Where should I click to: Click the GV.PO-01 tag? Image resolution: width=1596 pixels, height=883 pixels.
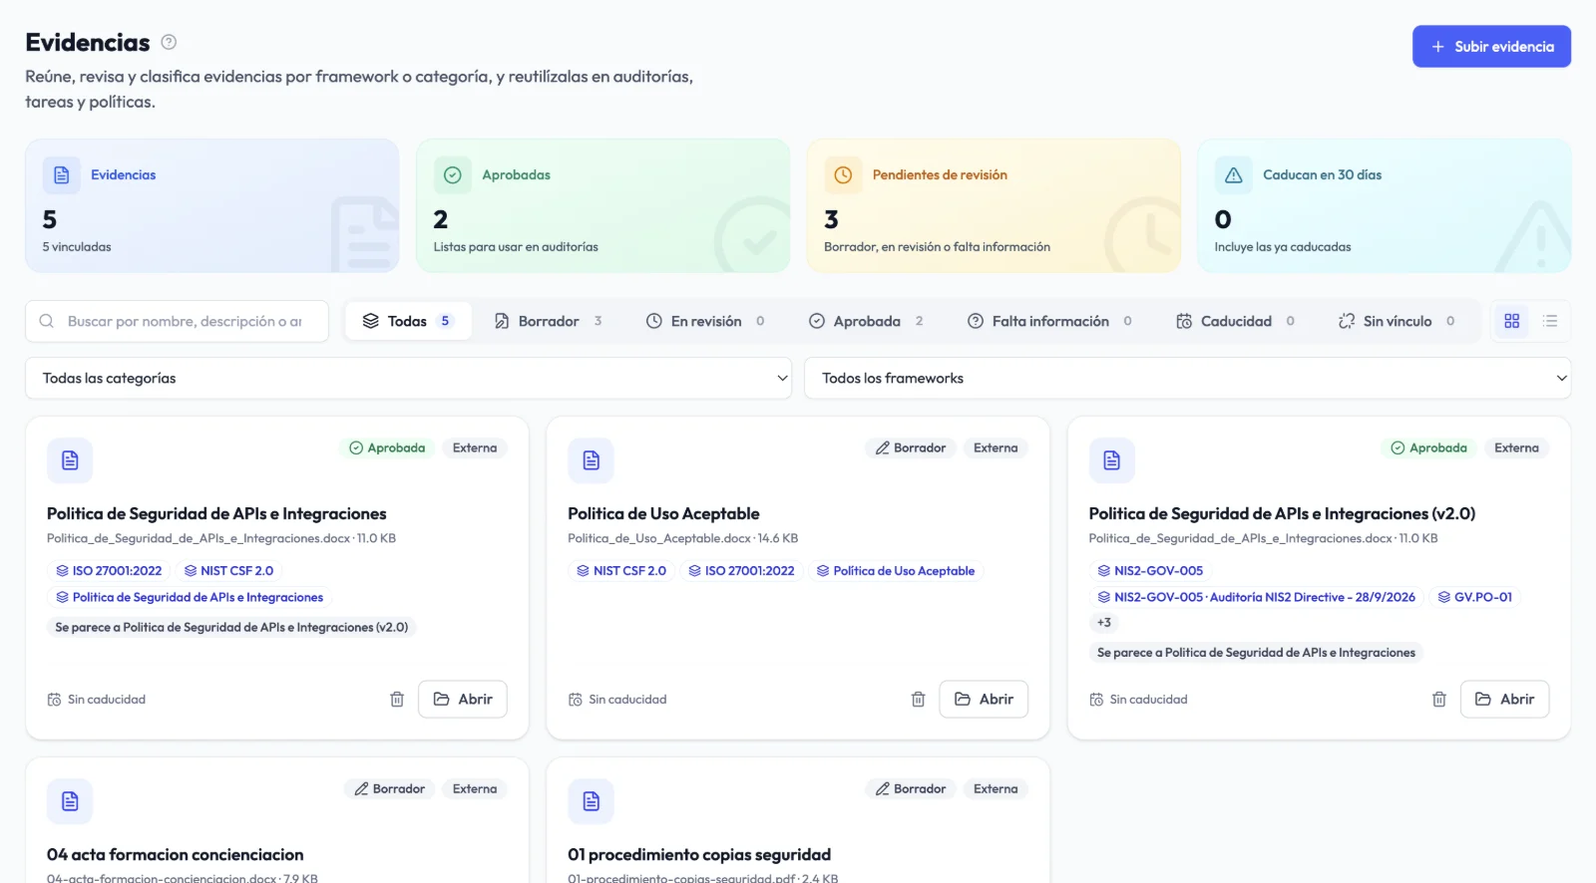(x=1474, y=597)
